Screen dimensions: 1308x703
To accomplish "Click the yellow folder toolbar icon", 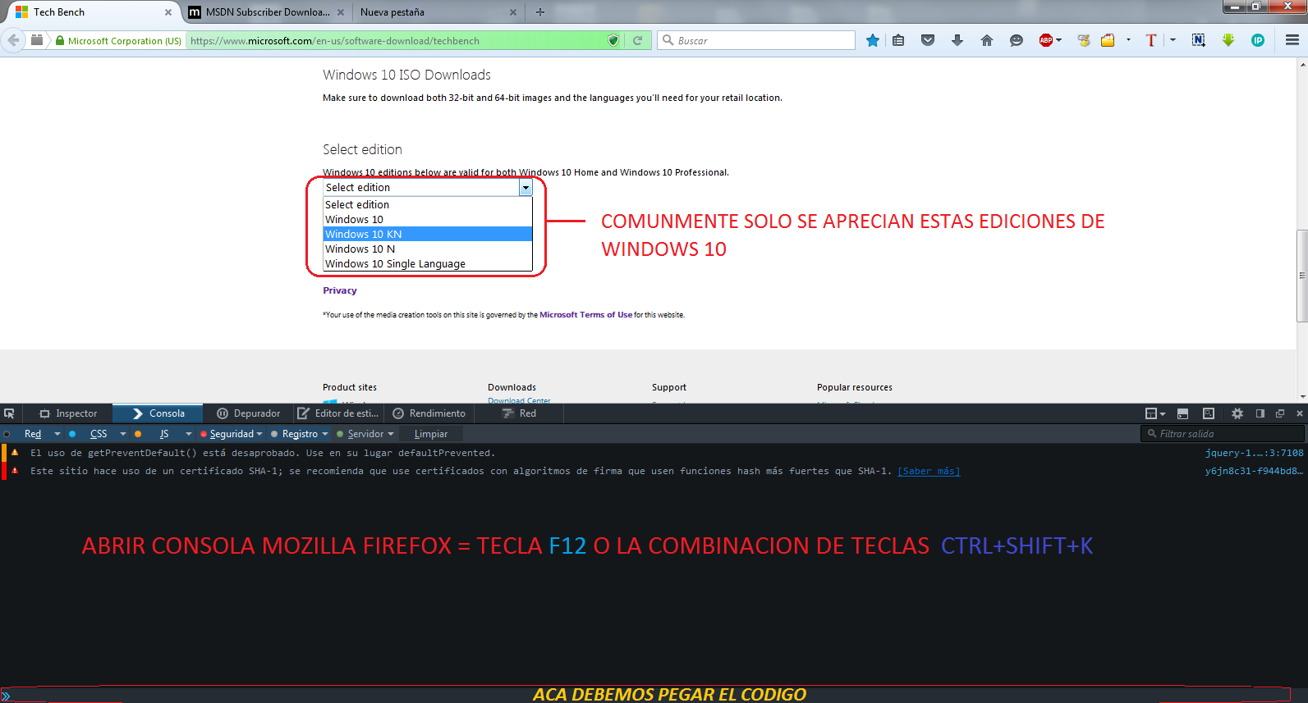I will click(1108, 40).
